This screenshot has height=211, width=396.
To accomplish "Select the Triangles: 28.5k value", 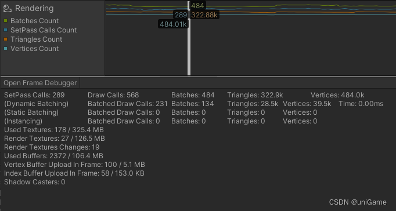I will click(253, 104).
